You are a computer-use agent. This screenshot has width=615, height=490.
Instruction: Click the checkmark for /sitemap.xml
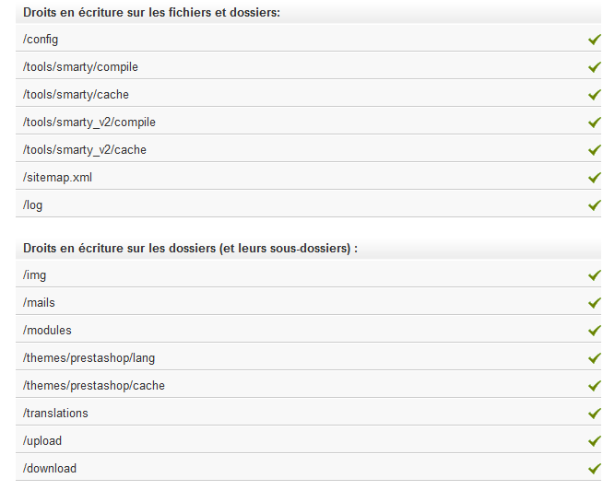point(595,178)
